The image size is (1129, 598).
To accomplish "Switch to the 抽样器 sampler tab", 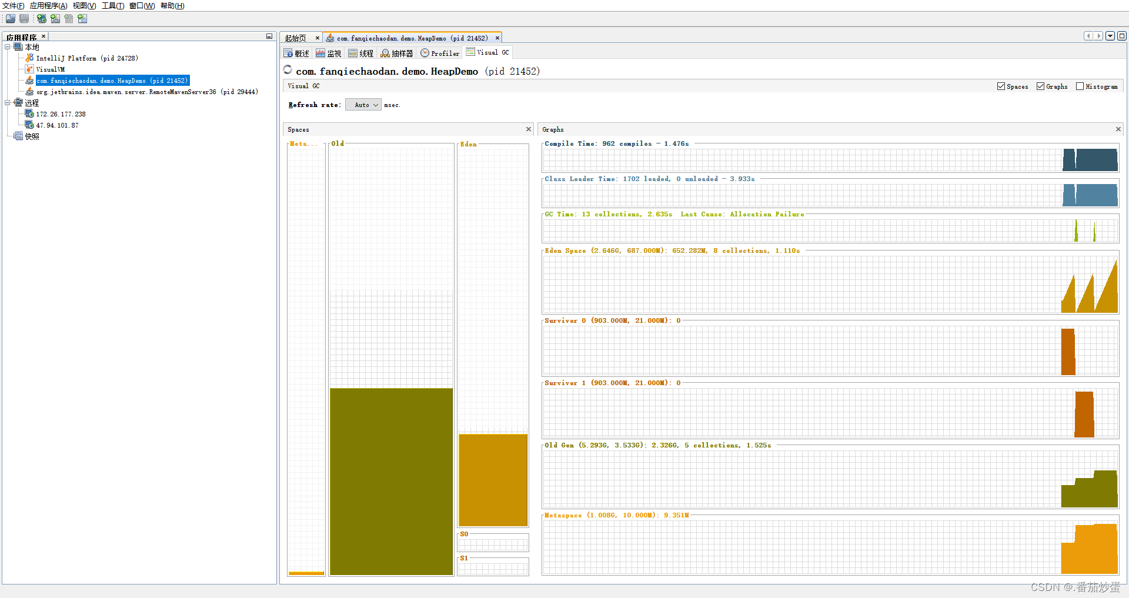I will (x=397, y=54).
